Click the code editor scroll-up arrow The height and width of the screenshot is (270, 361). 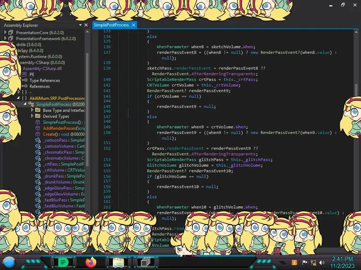point(356,32)
